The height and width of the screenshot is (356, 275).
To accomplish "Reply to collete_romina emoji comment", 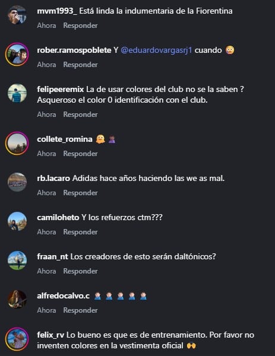I will point(80,154).
